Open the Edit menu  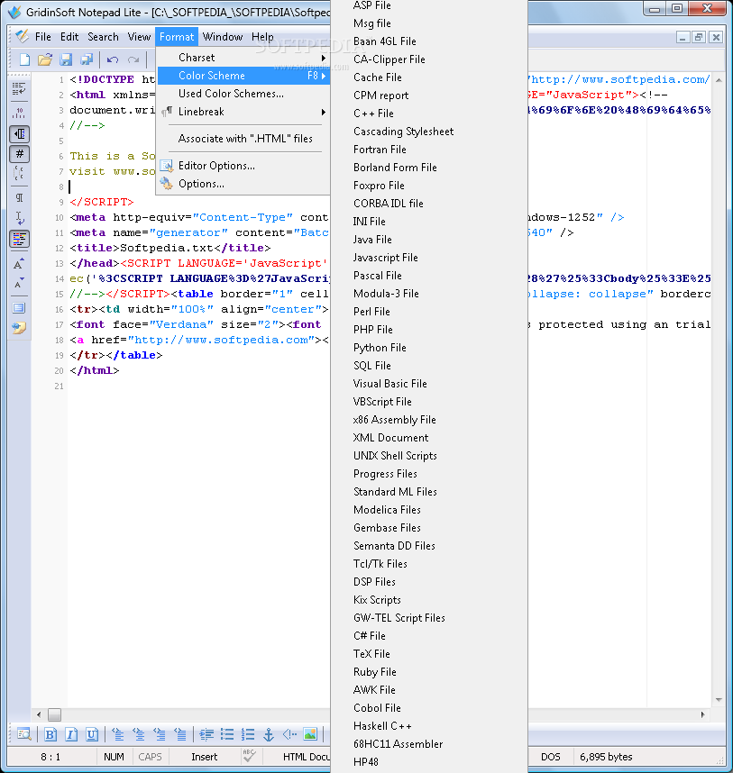pyautogui.click(x=69, y=37)
